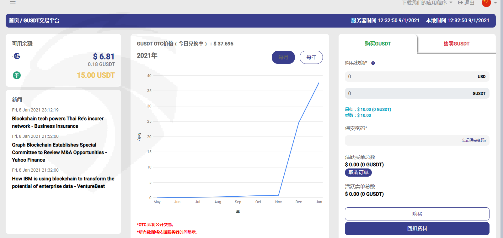Click the 回扣资料 rebate info button

417,229
